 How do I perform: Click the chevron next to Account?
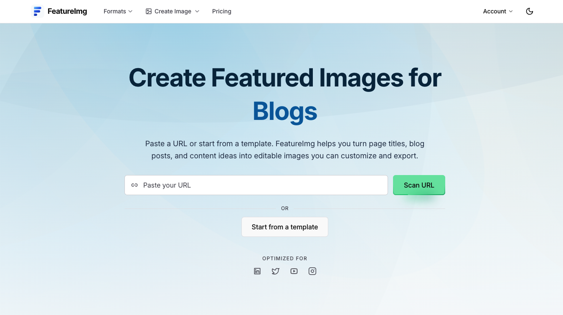tap(511, 11)
